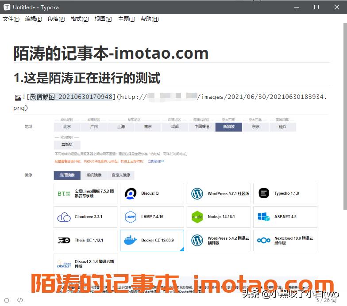Click the Discuz! Q logo icon
The width and height of the screenshot is (347, 306).
[131, 193]
